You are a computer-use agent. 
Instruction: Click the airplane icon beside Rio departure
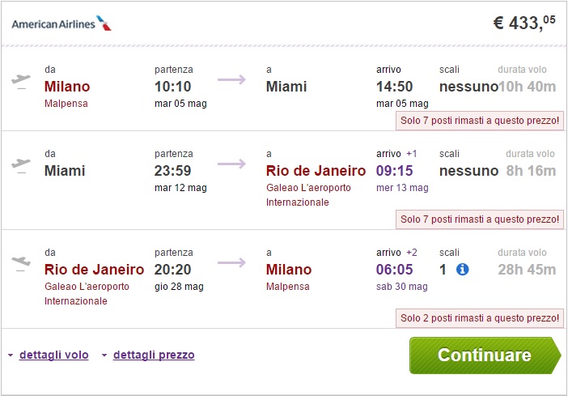pos(21,263)
